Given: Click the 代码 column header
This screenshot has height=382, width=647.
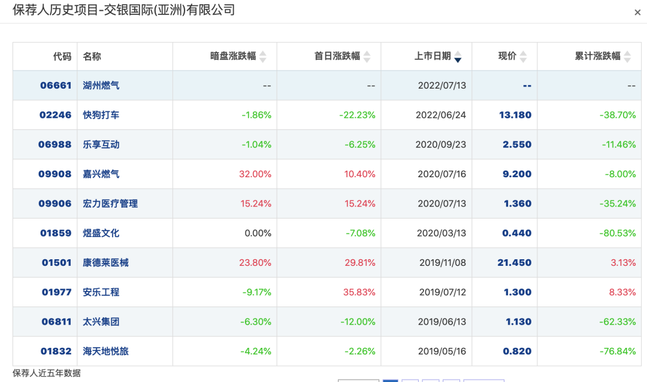Looking at the screenshot, I should (62, 56).
